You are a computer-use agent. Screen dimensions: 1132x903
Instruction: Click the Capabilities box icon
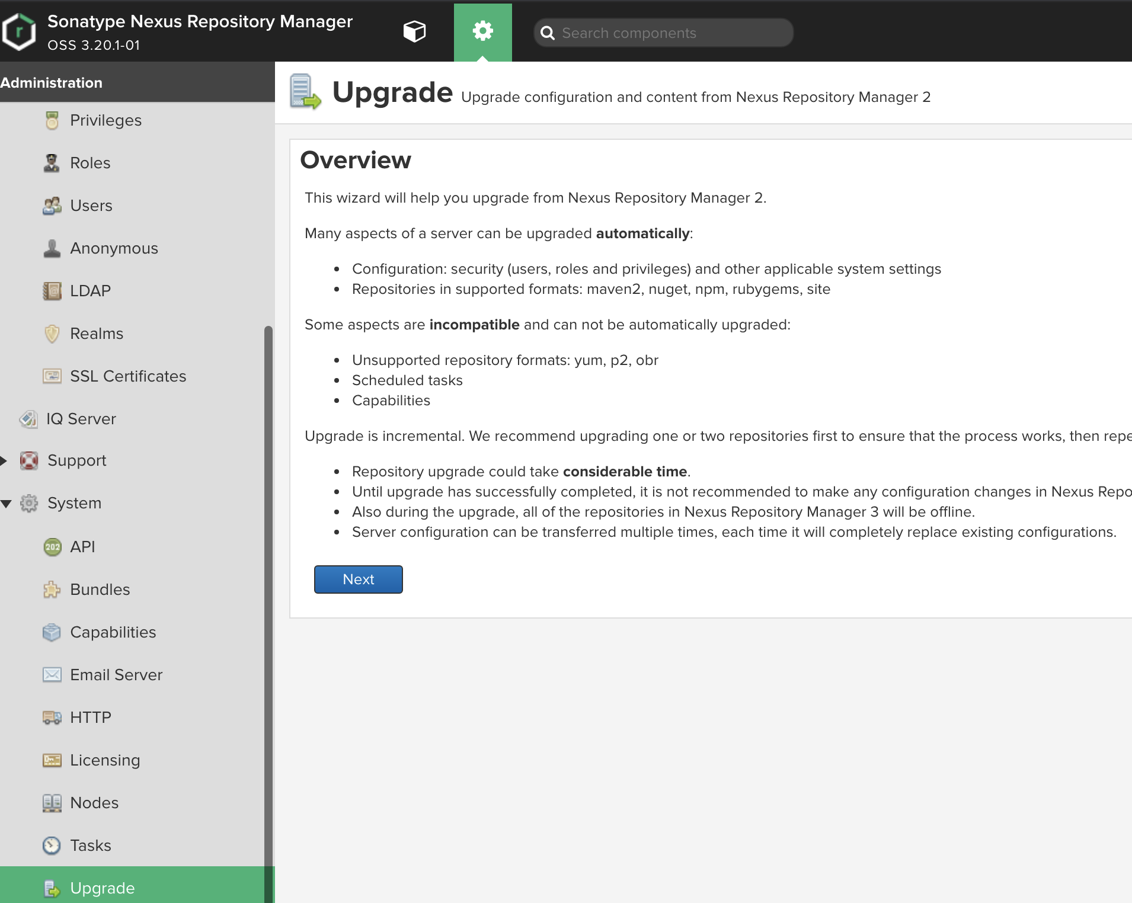pos(52,632)
